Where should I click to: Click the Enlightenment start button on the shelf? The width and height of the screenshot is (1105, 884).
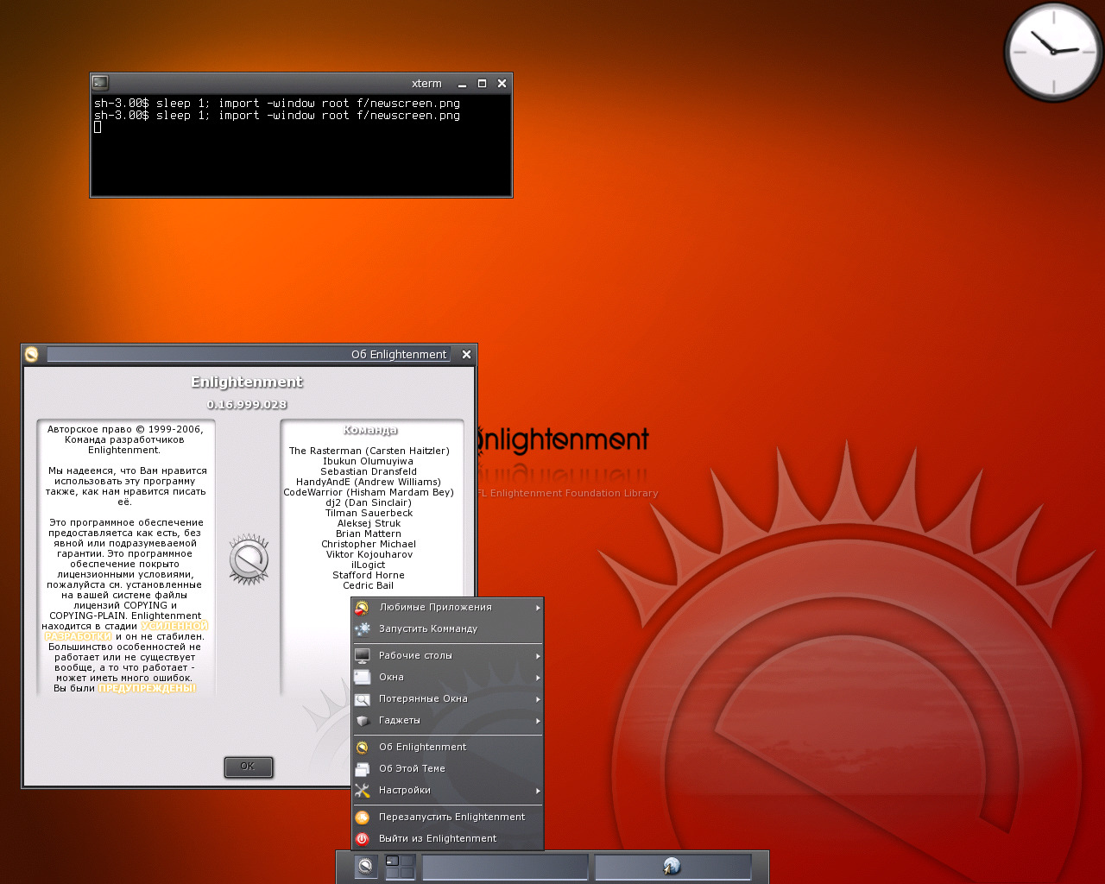click(x=366, y=866)
